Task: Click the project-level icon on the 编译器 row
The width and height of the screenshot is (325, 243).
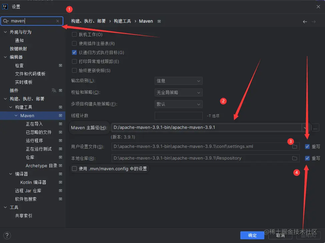Action: [x=61, y=174]
